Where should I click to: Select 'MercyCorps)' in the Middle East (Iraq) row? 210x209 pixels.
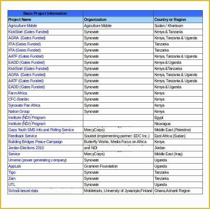(x=94, y=154)
